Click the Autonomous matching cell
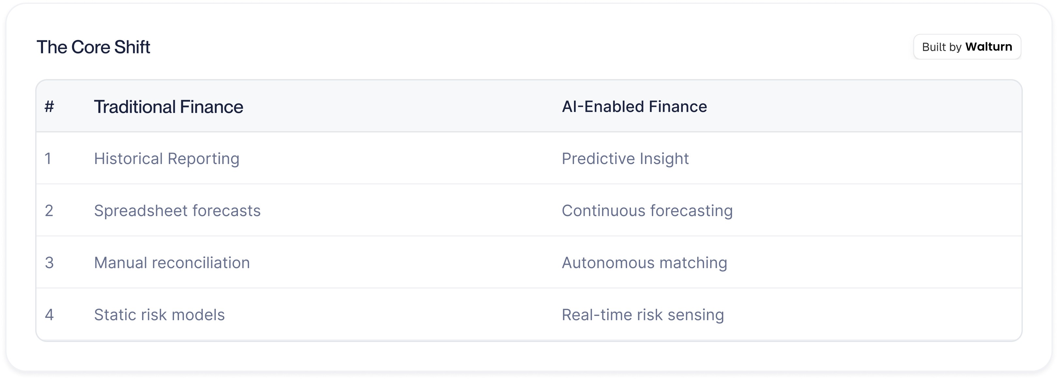 tap(644, 263)
